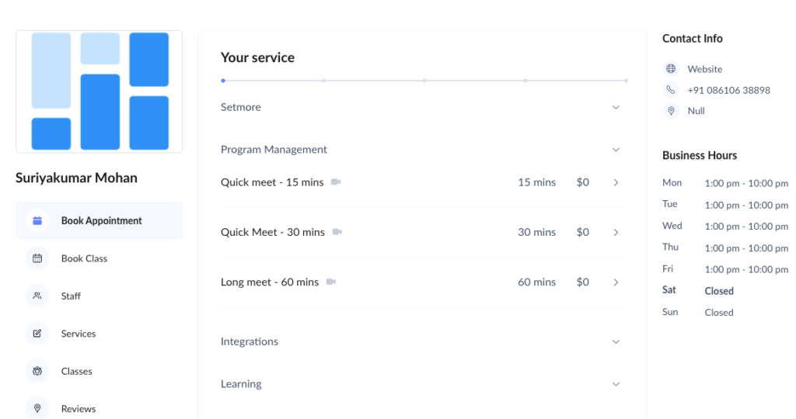Click video camera icon beside Quick Meet - 30 mins
The width and height of the screenshot is (796, 419).
(x=337, y=231)
